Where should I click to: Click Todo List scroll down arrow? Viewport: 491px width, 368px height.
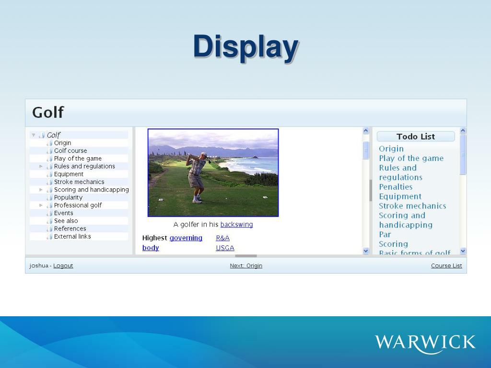(463, 251)
